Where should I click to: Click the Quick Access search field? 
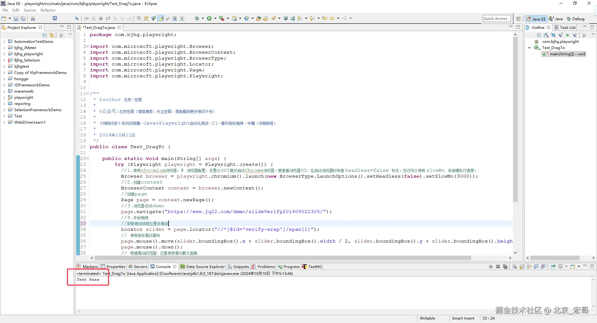pyautogui.click(x=496, y=19)
